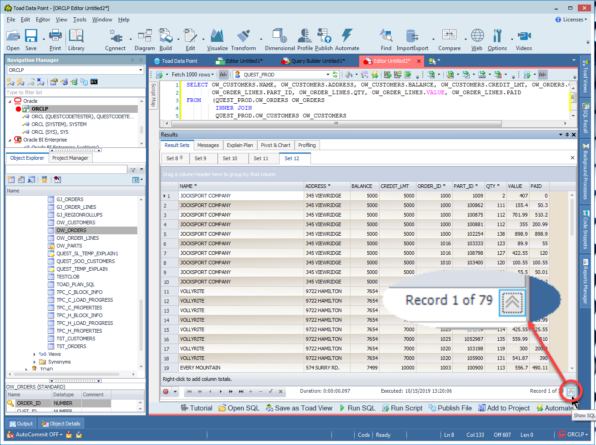This screenshot has width=596, height=445.
Task: Open Automate from main toolbar
Action: [347, 40]
